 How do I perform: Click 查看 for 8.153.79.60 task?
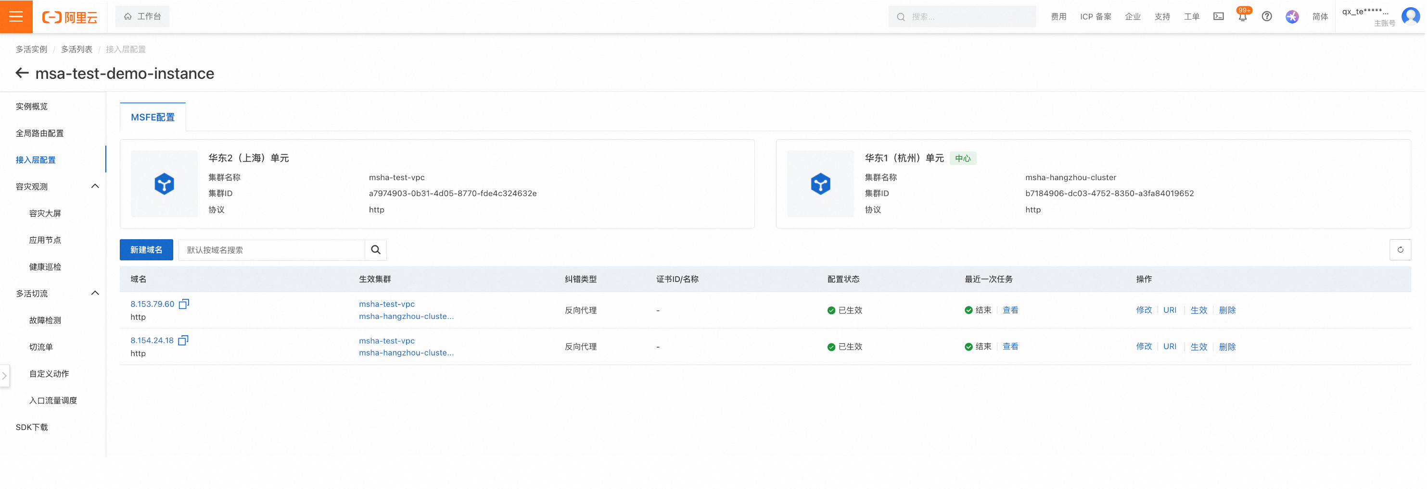click(x=1010, y=310)
